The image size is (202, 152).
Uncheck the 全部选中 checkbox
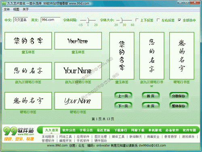coord(179,20)
